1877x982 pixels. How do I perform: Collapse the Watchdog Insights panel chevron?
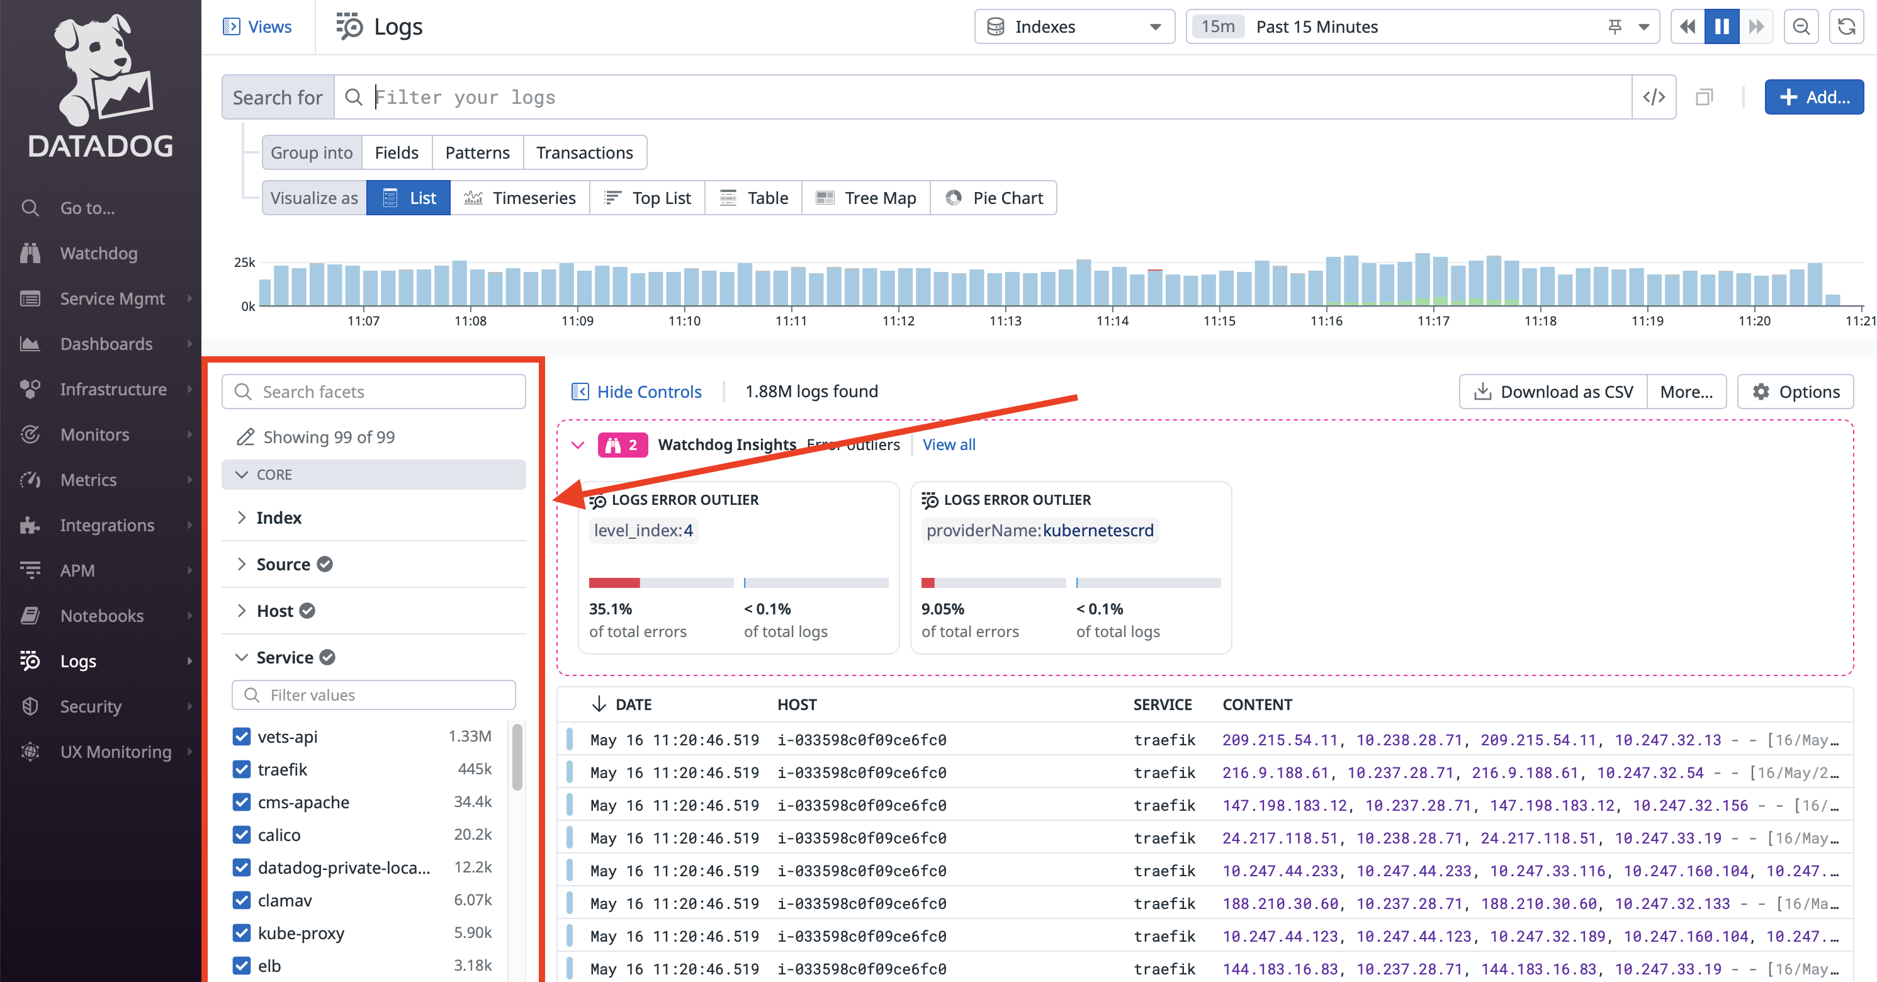[578, 444]
